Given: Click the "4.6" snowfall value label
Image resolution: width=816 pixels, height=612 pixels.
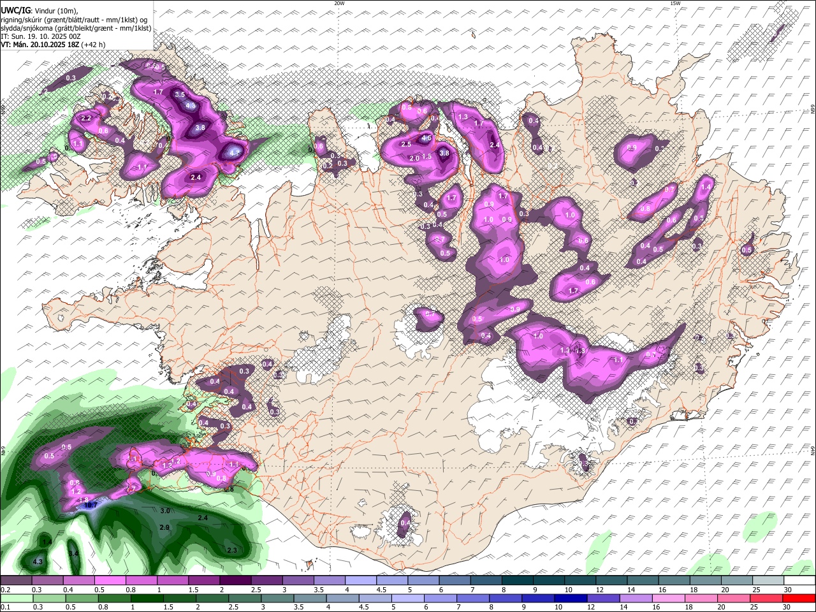Looking at the screenshot, I should [426, 138].
